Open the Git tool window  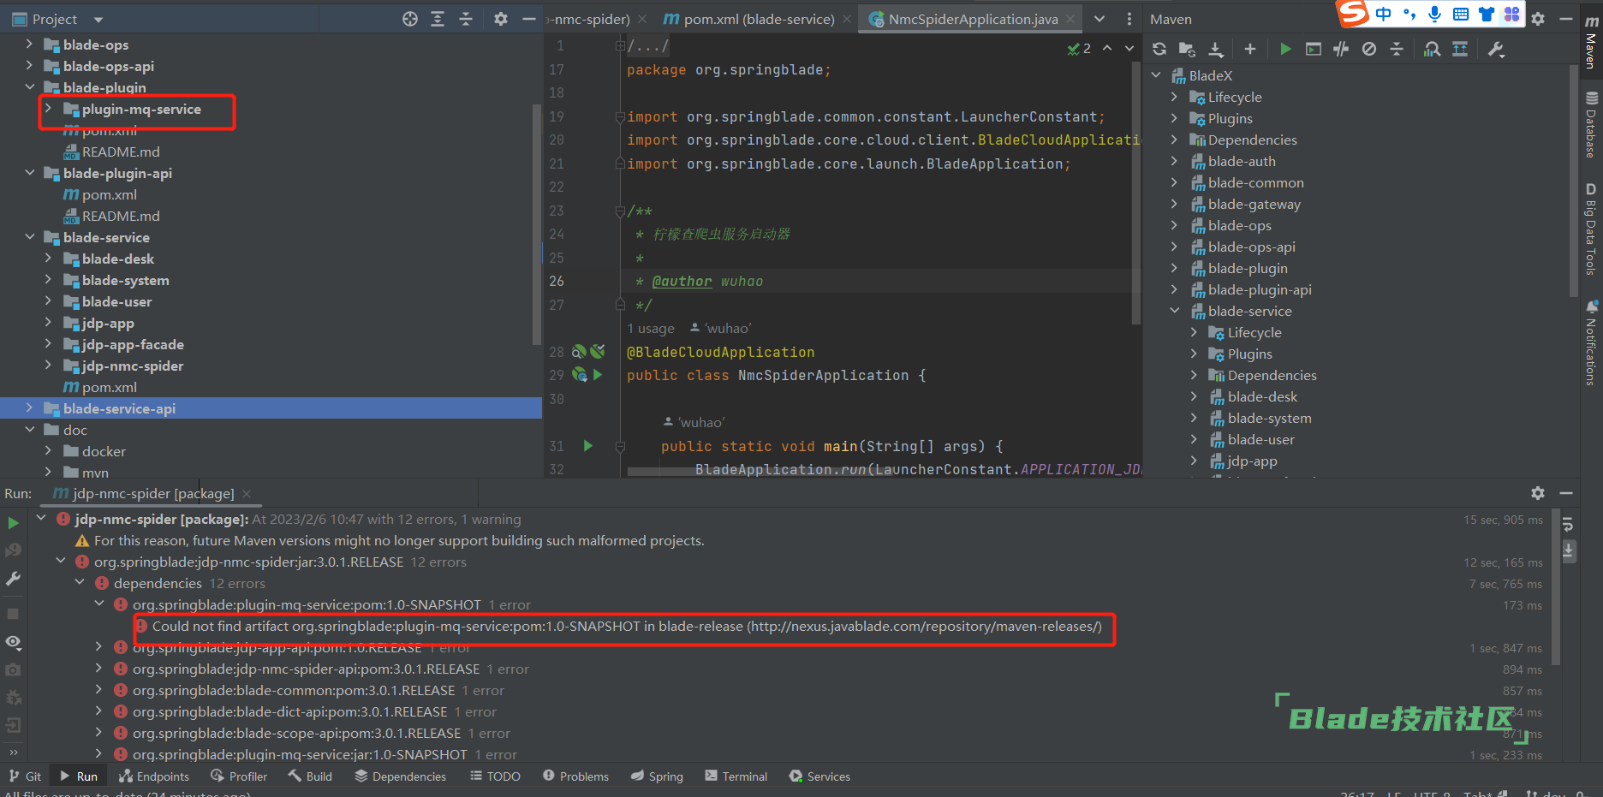26,776
